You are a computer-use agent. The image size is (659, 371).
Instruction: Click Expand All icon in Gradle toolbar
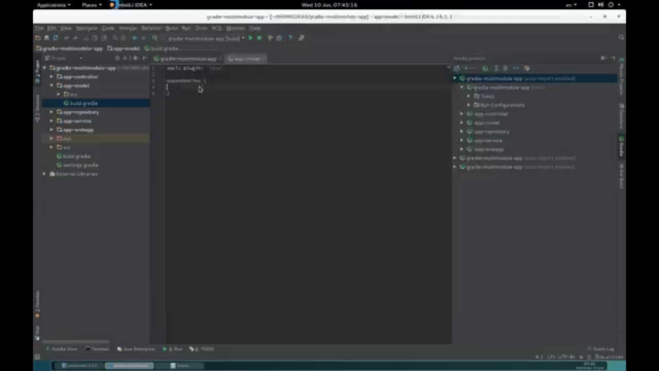click(x=496, y=68)
